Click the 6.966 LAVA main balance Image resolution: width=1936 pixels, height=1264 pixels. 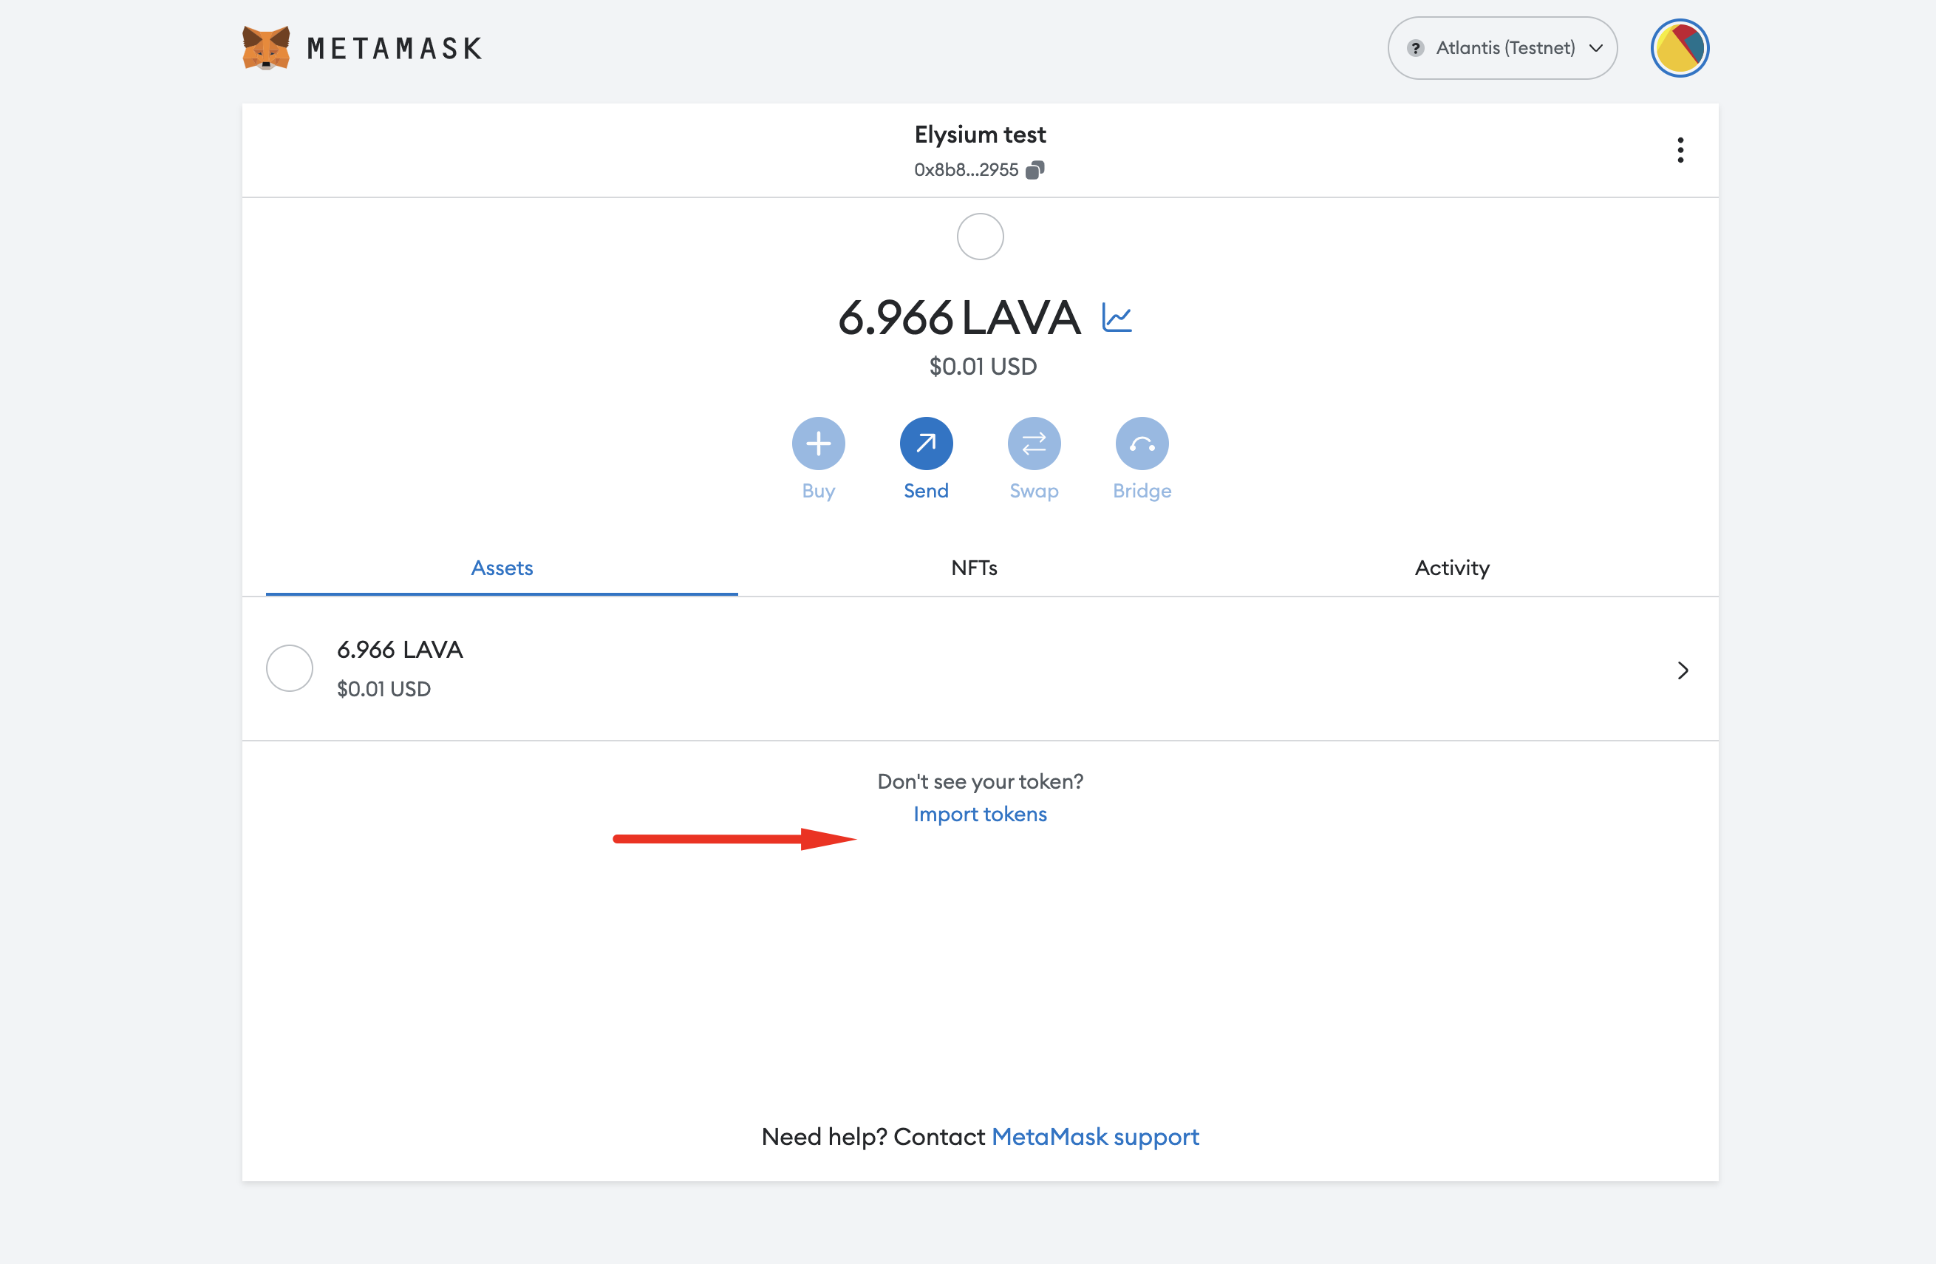959,317
